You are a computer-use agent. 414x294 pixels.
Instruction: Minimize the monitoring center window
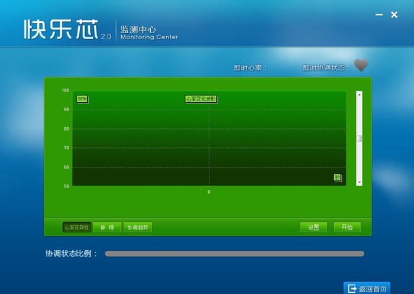pyautogui.click(x=378, y=14)
